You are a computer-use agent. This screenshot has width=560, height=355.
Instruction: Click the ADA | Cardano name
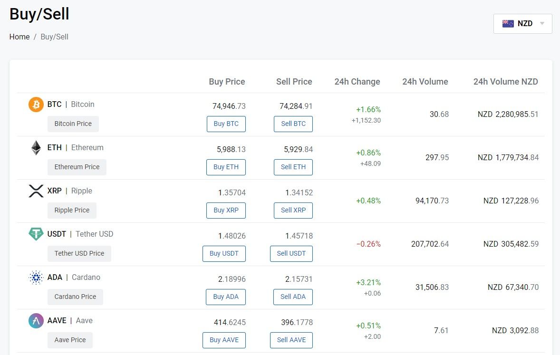(x=74, y=277)
